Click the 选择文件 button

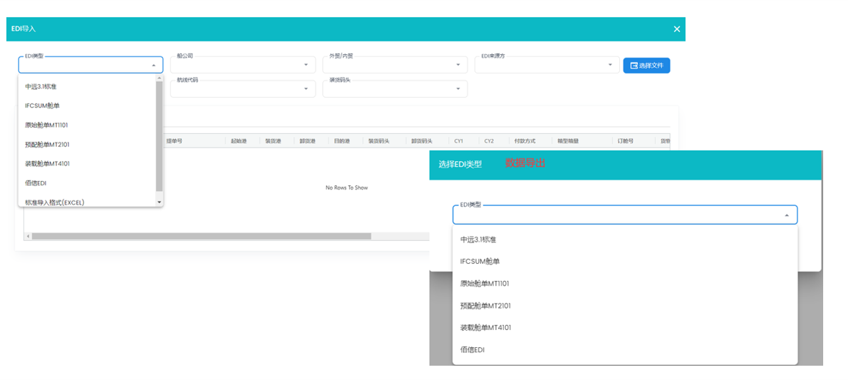[646, 66]
